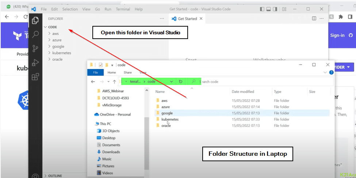Open the Search view in VS Code
Viewport: 356px width, 178px height.
point(35,34)
